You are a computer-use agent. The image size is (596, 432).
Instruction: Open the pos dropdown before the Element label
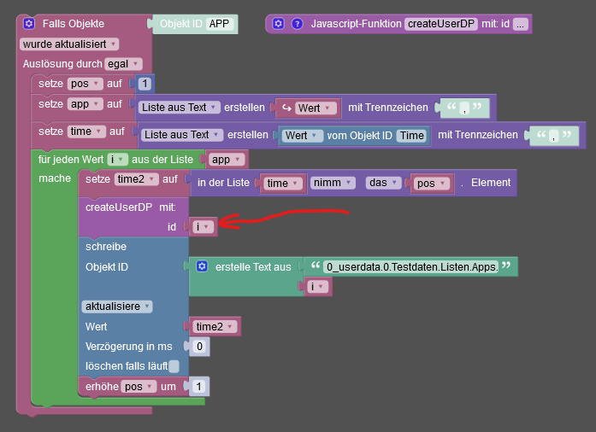click(432, 184)
